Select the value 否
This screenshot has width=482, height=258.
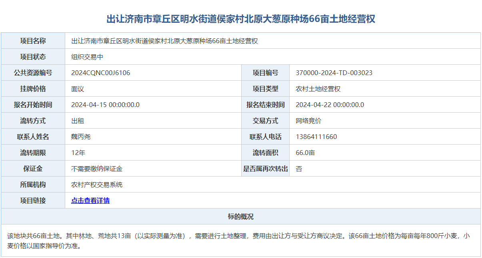[299, 169]
